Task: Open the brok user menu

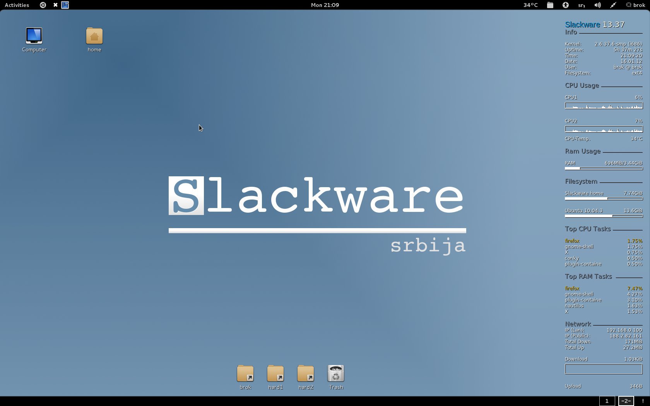Action: [x=635, y=5]
